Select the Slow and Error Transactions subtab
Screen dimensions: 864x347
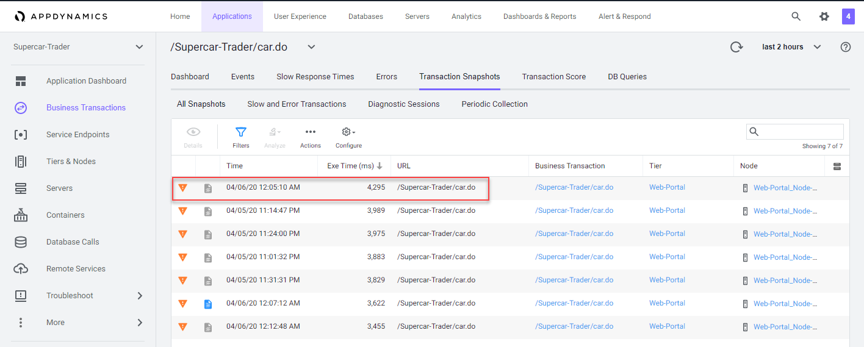(x=297, y=104)
